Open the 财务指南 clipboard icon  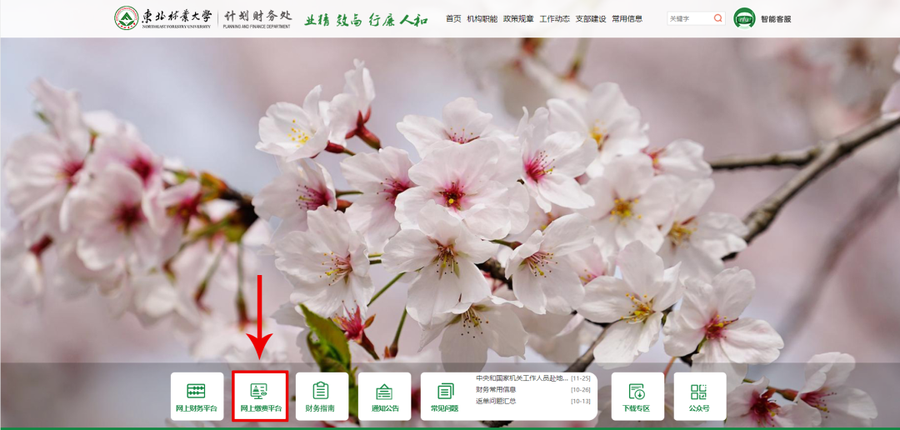pyautogui.click(x=321, y=397)
